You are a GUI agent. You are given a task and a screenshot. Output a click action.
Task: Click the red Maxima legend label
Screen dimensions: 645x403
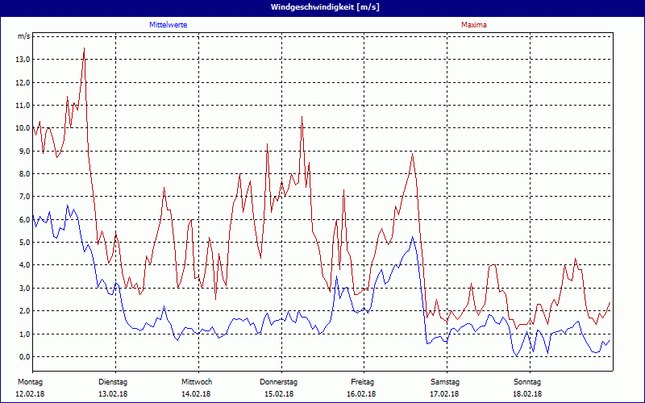coord(473,25)
